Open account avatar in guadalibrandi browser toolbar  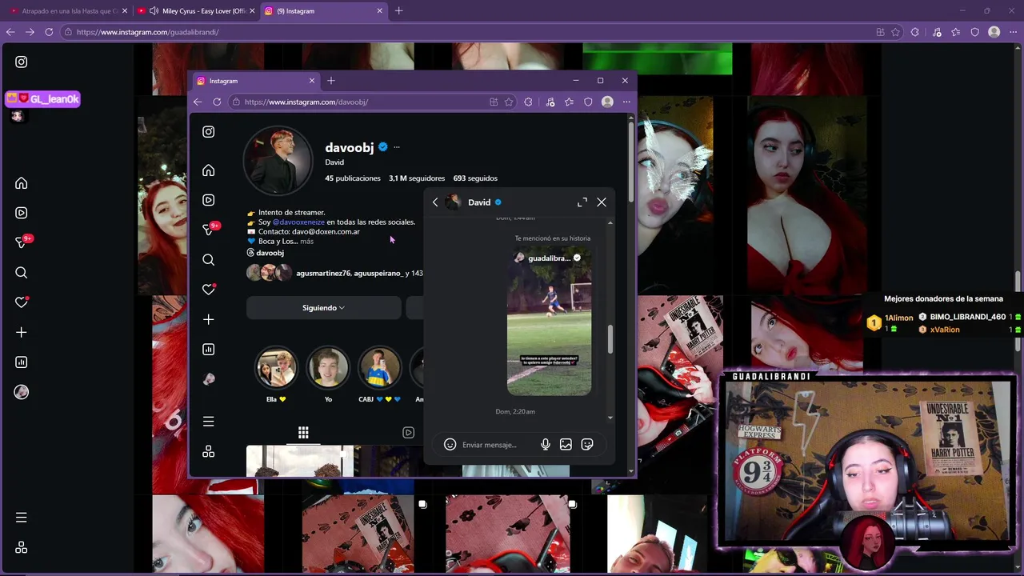994,32
